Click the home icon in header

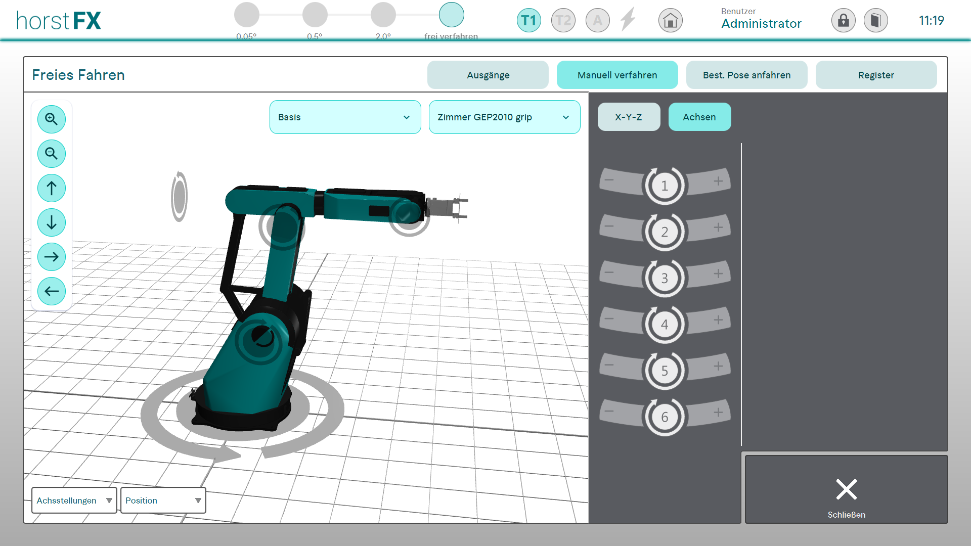pyautogui.click(x=671, y=21)
